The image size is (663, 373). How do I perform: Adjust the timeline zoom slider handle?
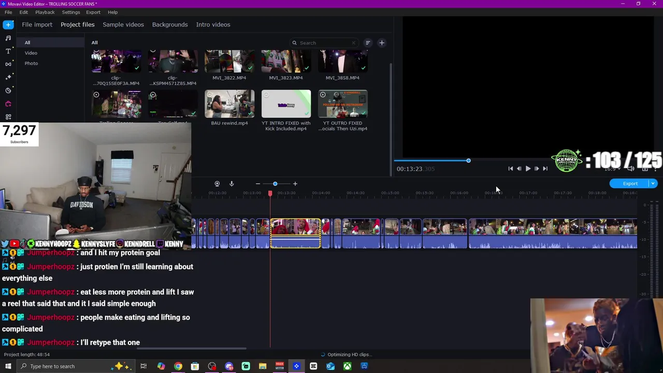coord(275,183)
